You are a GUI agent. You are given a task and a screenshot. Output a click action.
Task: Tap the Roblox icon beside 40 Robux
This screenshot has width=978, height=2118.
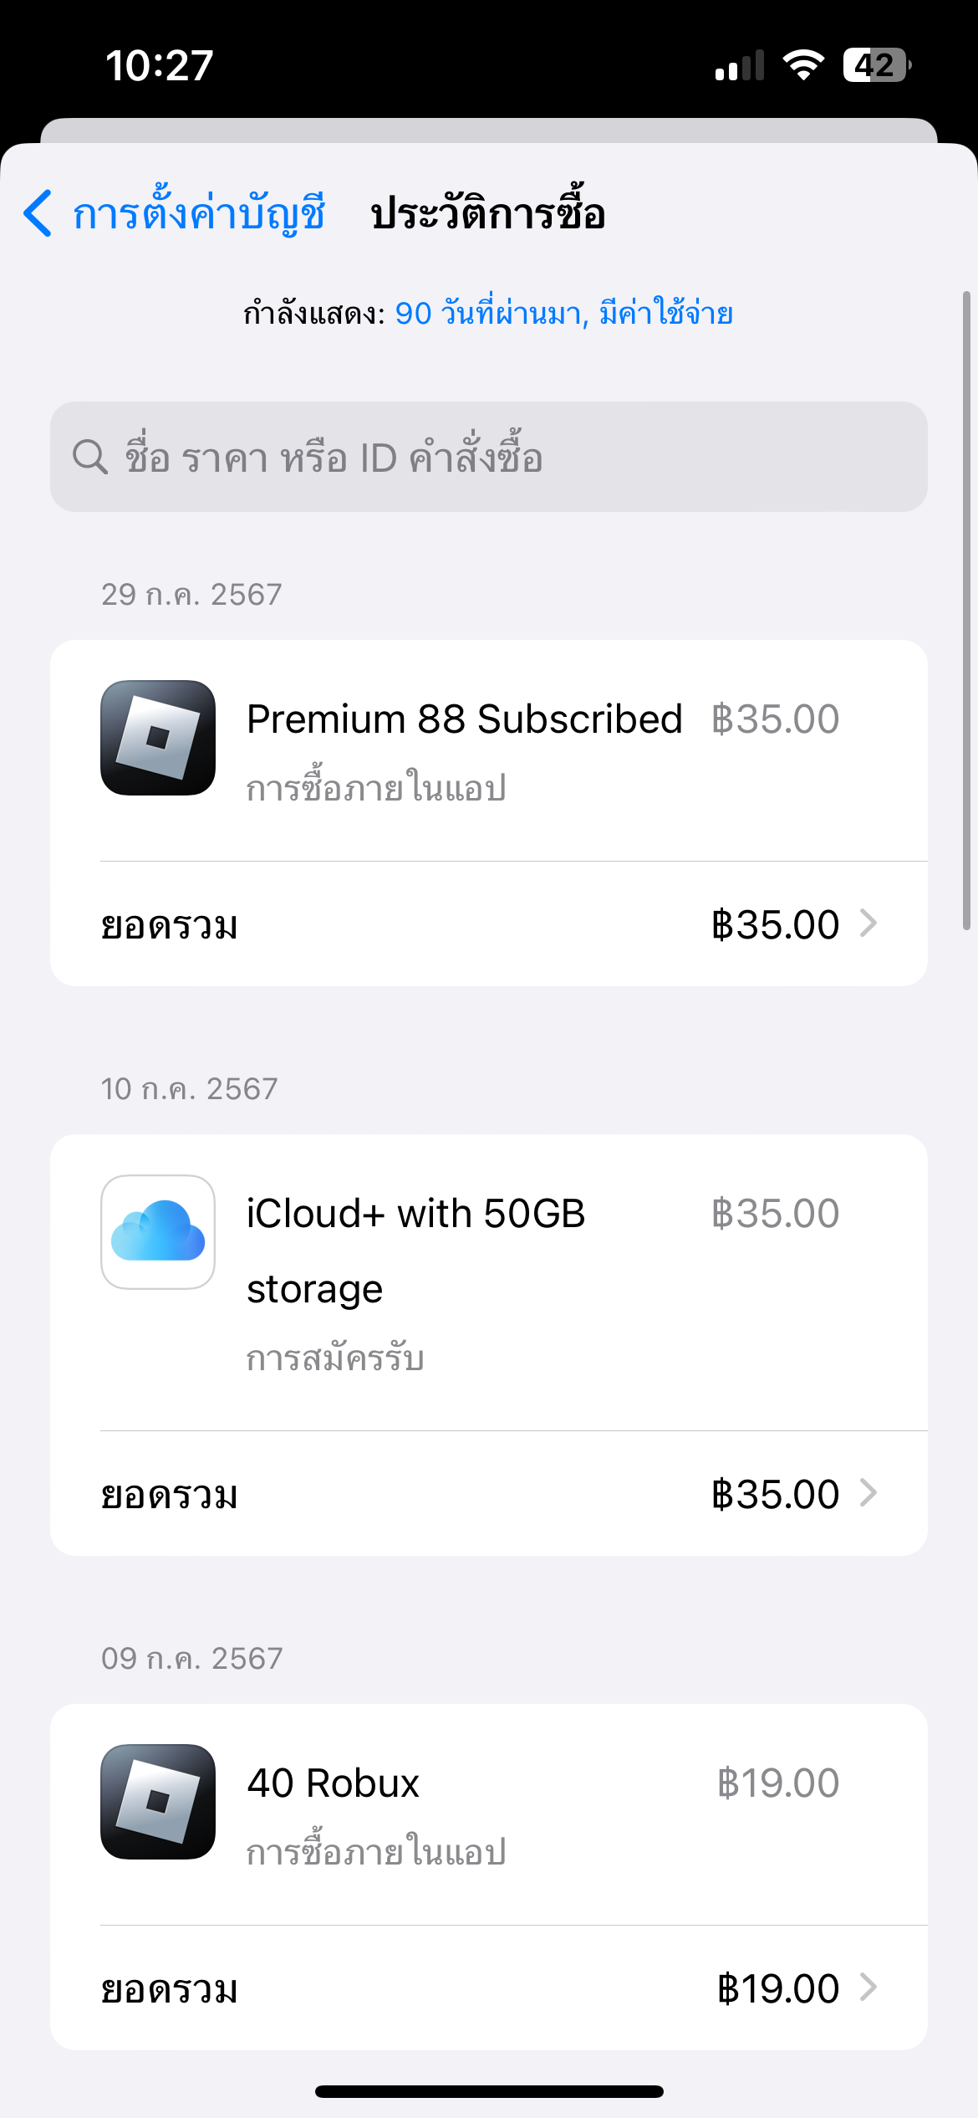pos(158,1801)
